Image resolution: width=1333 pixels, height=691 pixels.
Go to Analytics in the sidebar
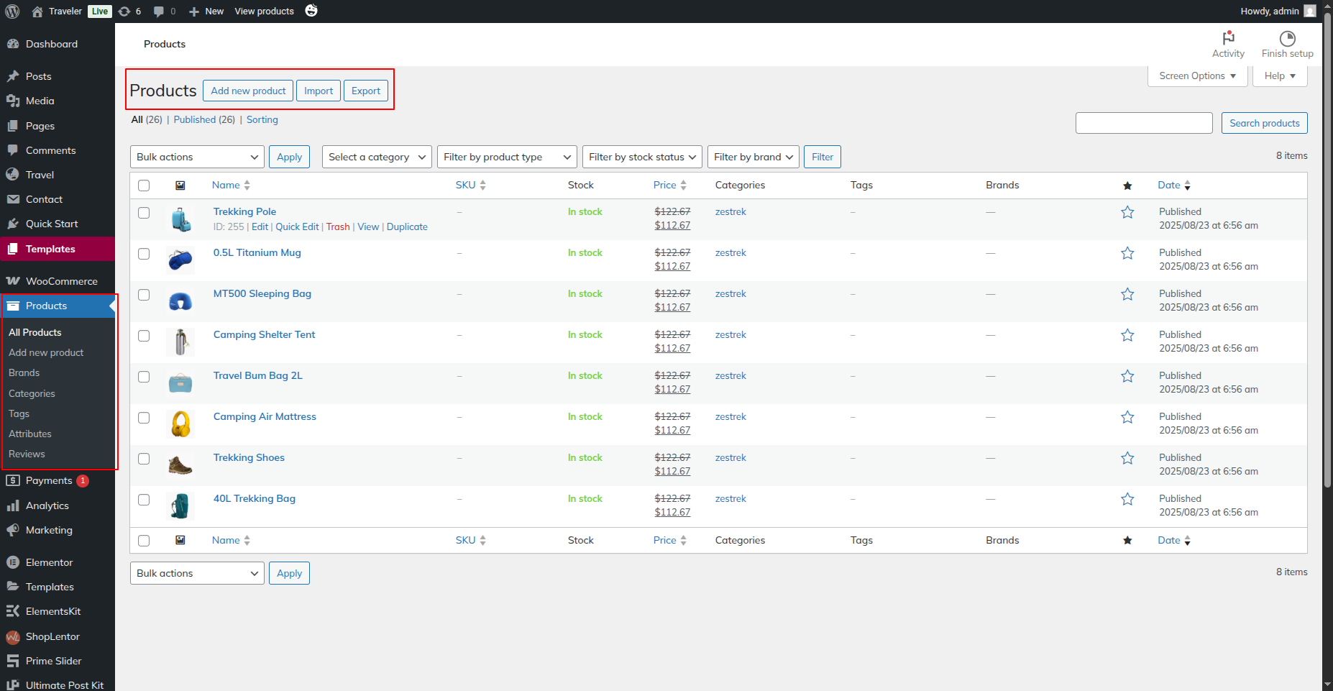tap(47, 505)
